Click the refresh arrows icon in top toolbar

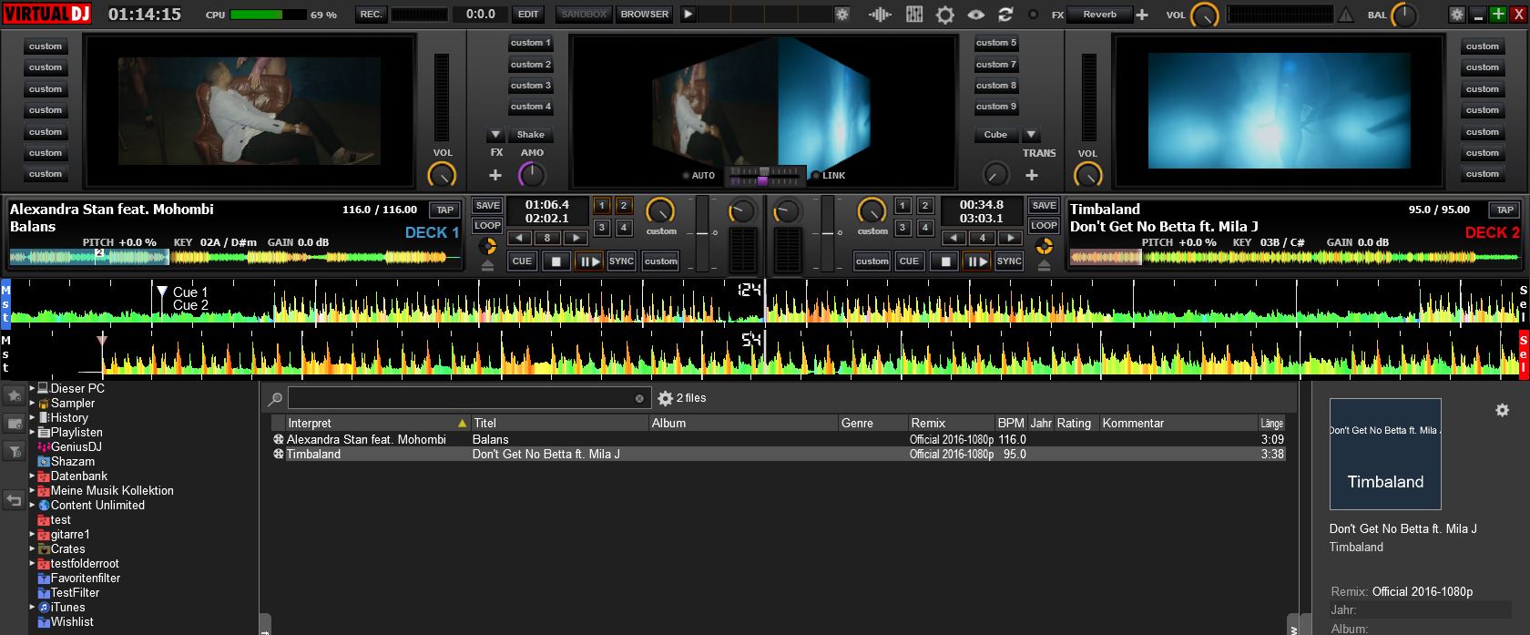[x=1005, y=15]
